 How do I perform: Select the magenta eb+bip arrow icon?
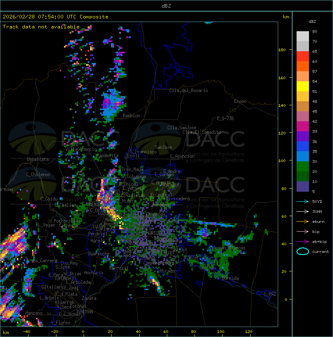303,241
